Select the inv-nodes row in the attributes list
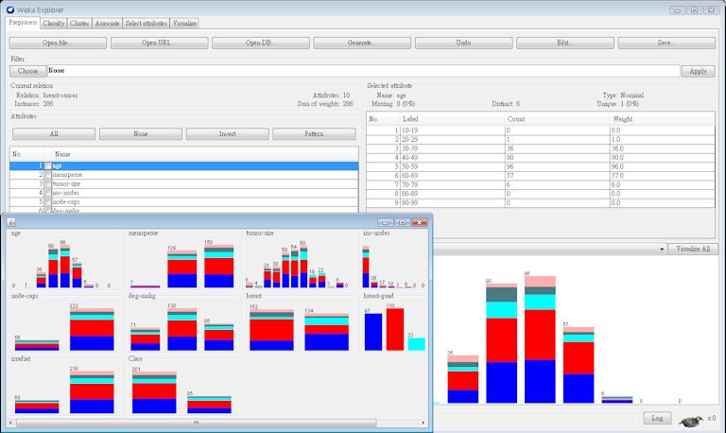Image resolution: width=726 pixels, height=433 pixels. click(183, 193)
